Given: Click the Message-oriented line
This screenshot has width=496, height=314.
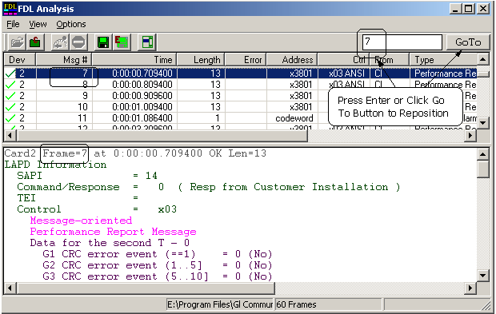Looking at the screenshot, I should [81, 221].
